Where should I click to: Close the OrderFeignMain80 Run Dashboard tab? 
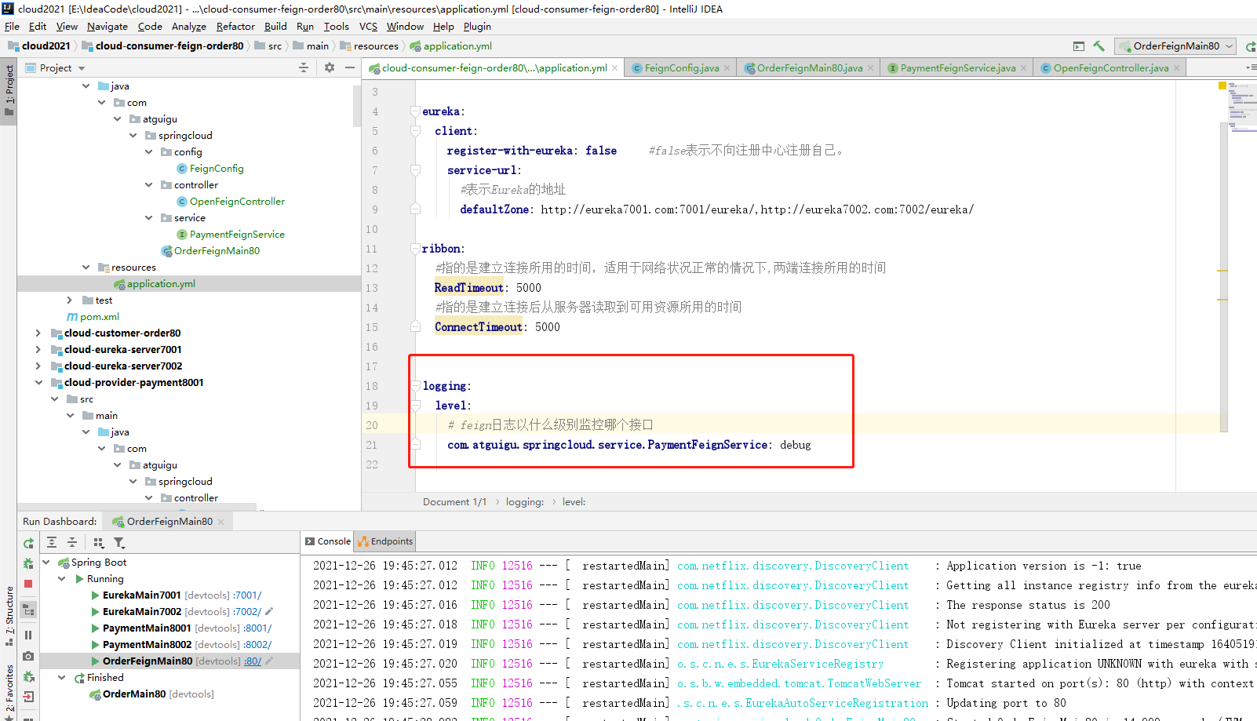[220, 522]
